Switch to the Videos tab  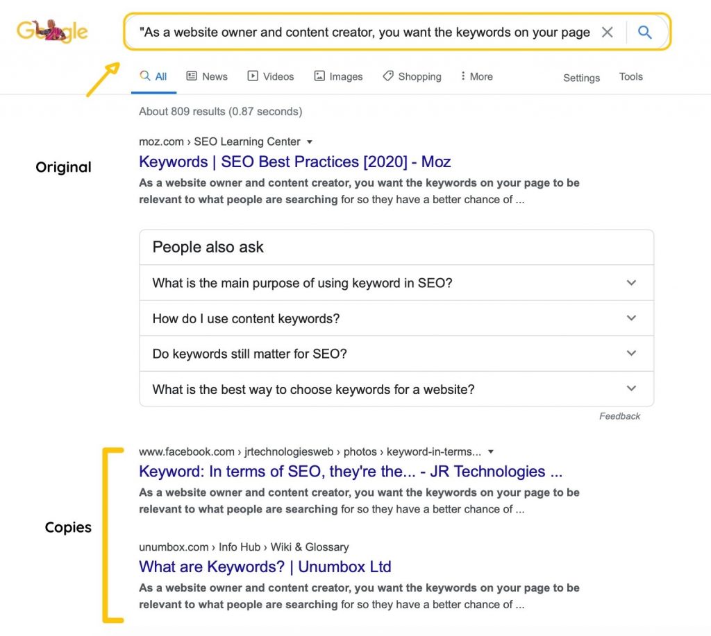[x=271, y=76]
